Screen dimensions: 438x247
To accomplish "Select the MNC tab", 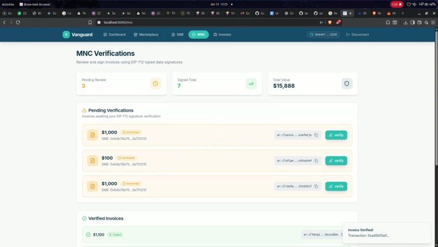I will pos(198,34).
